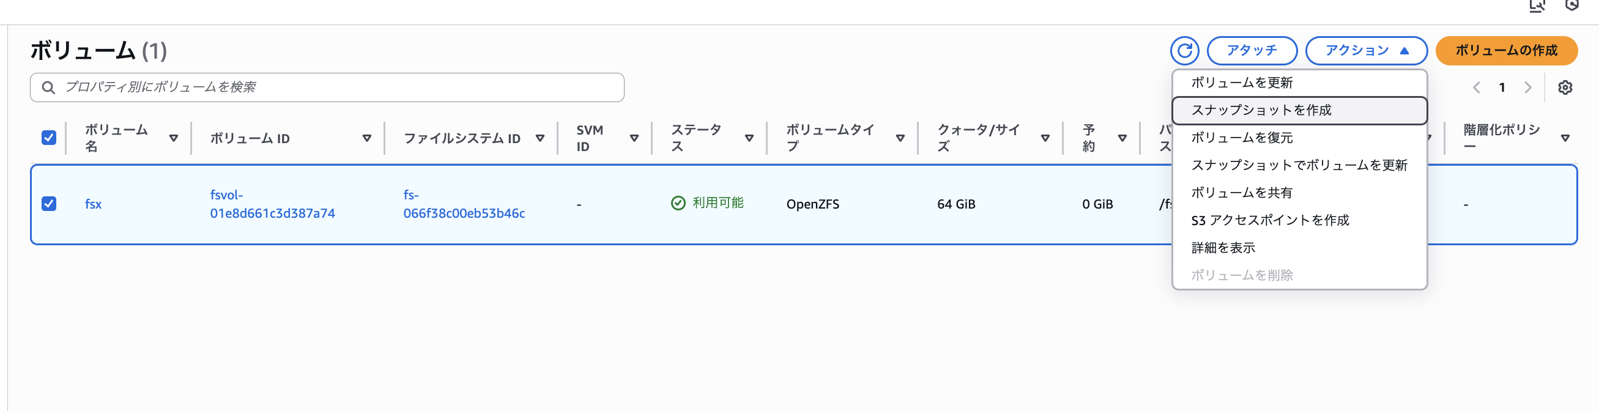This screenshot has width=1599, height=411.
Task: Click the refresh volumes icon button
Action: coord(1184,50)
